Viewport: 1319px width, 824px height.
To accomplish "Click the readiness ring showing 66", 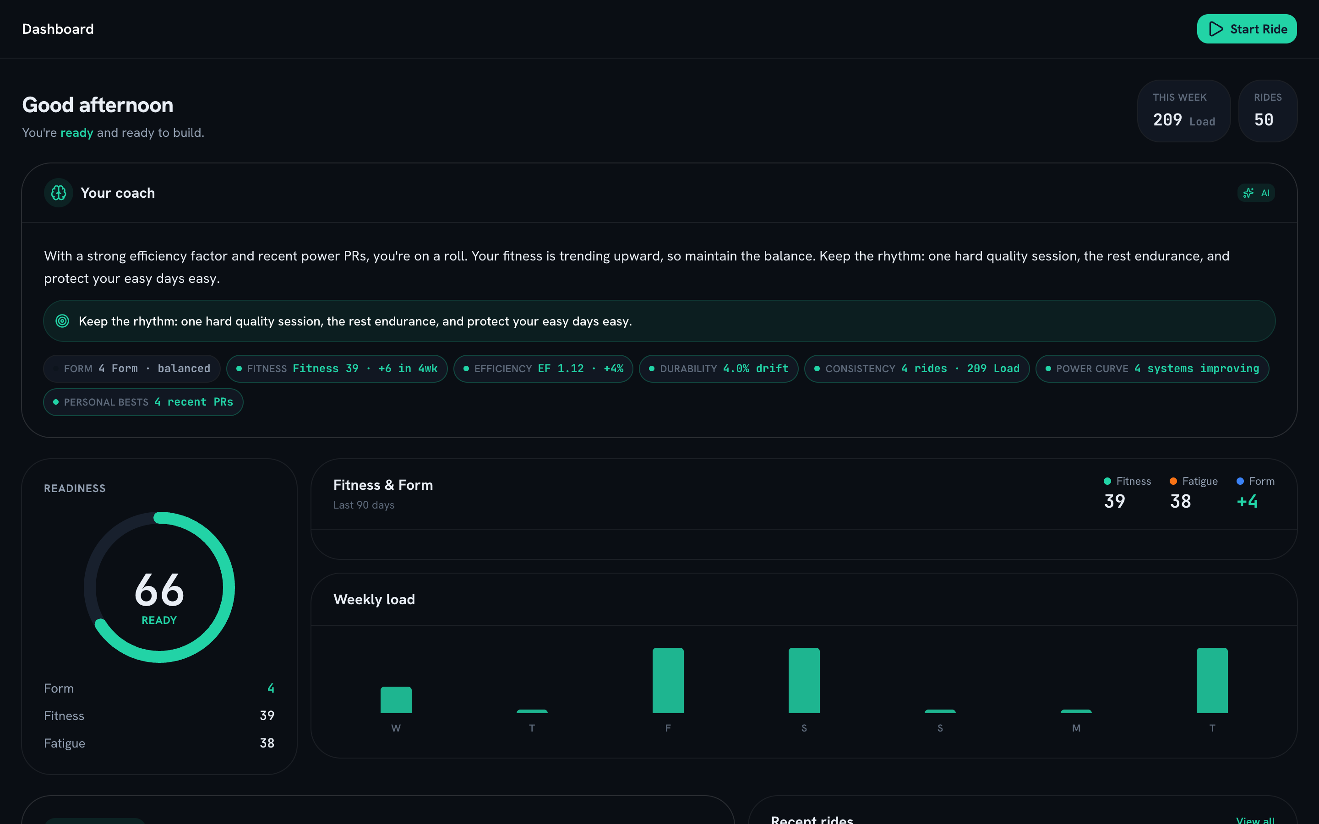I will (x=159, y=587).
